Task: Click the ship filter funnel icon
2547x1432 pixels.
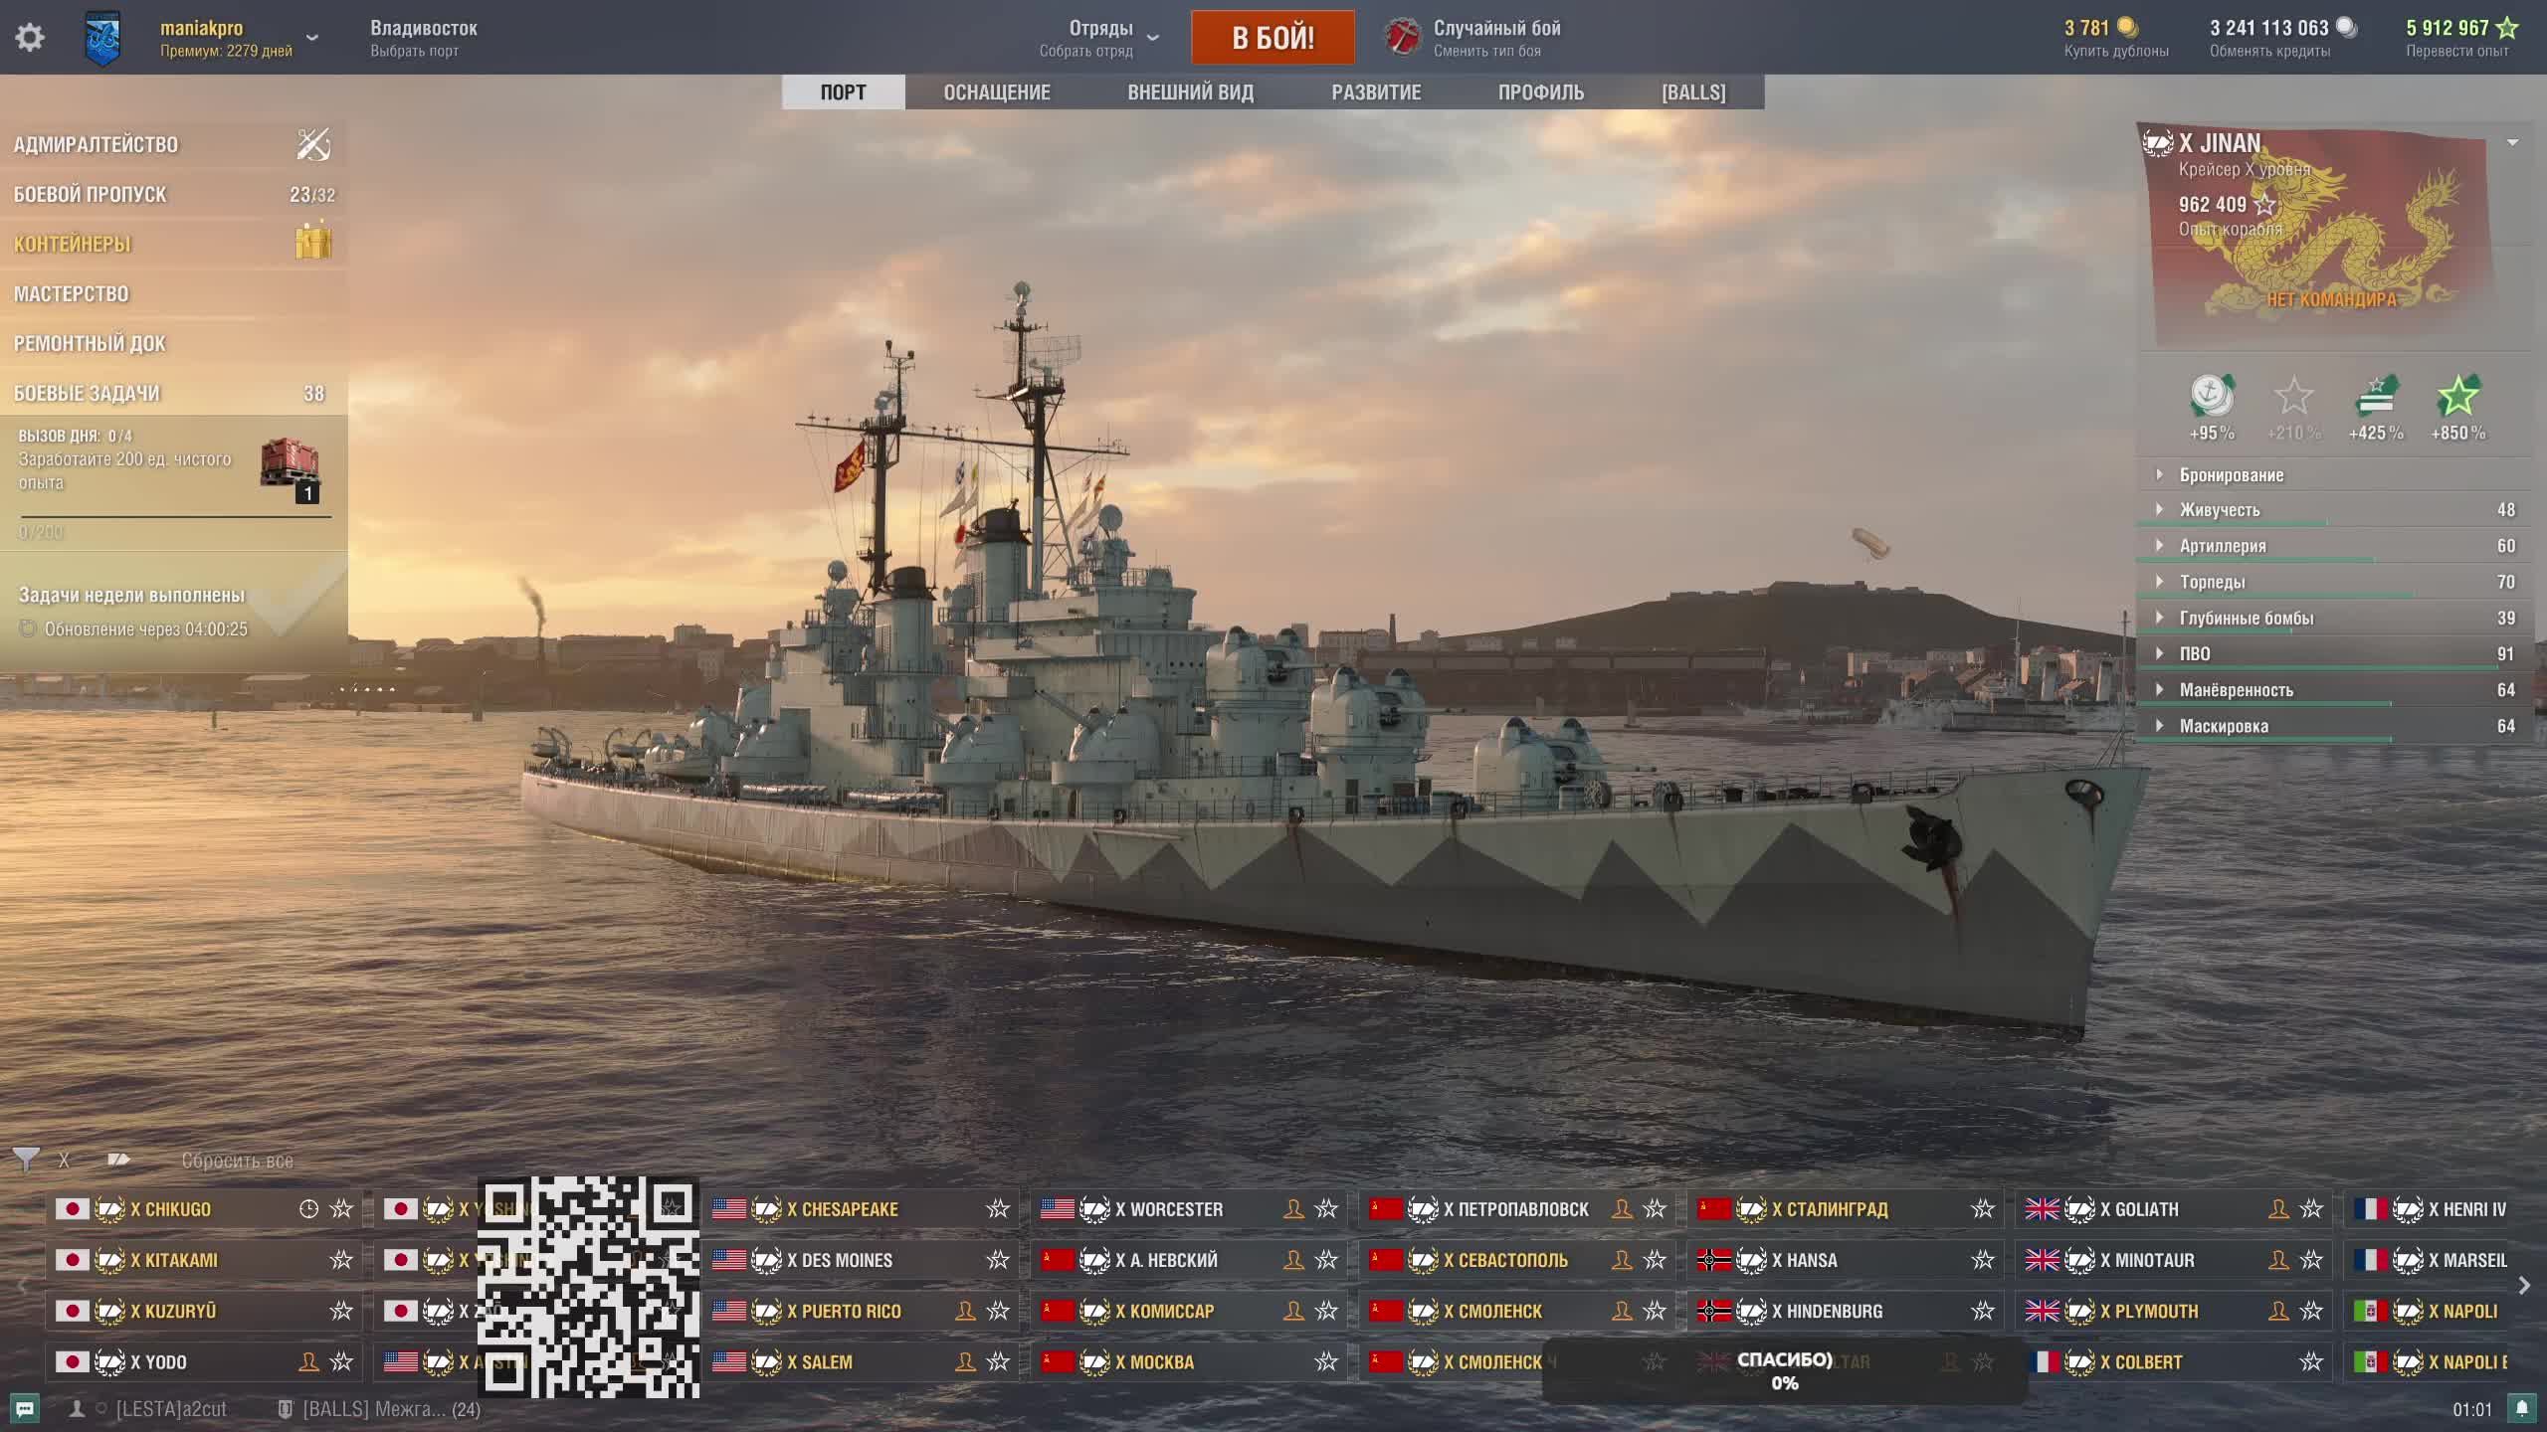Action: coord(26,1160)
